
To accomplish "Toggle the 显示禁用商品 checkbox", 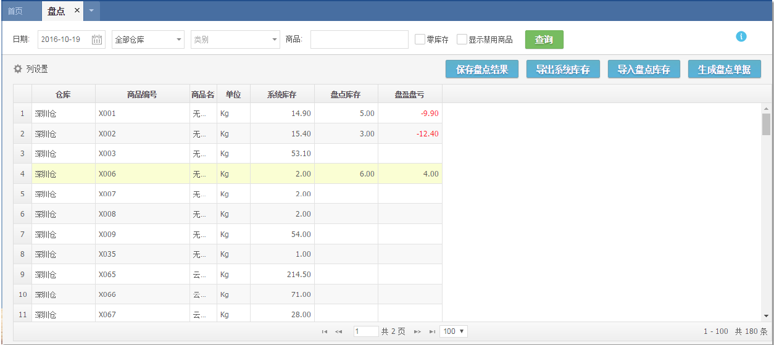I will 462,39.
